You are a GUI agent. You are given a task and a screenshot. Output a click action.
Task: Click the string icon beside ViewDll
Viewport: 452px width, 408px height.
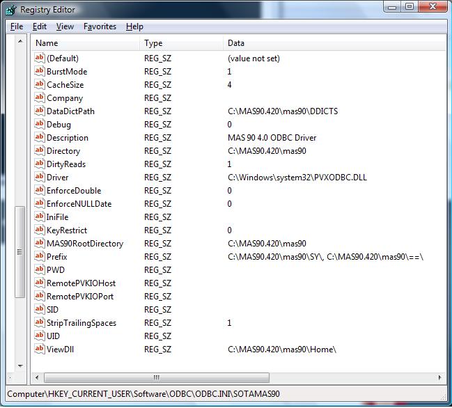coord(40,350)
